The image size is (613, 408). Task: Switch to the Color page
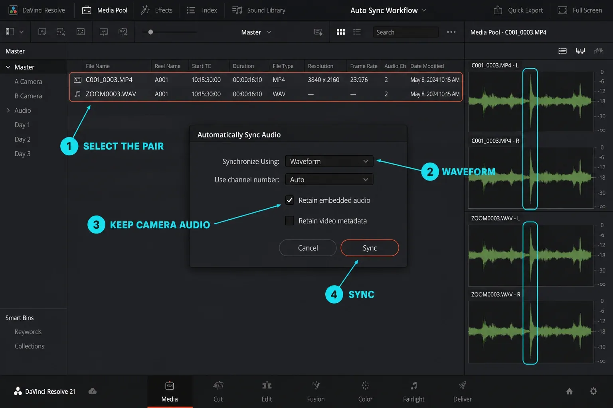pos(365,392)
